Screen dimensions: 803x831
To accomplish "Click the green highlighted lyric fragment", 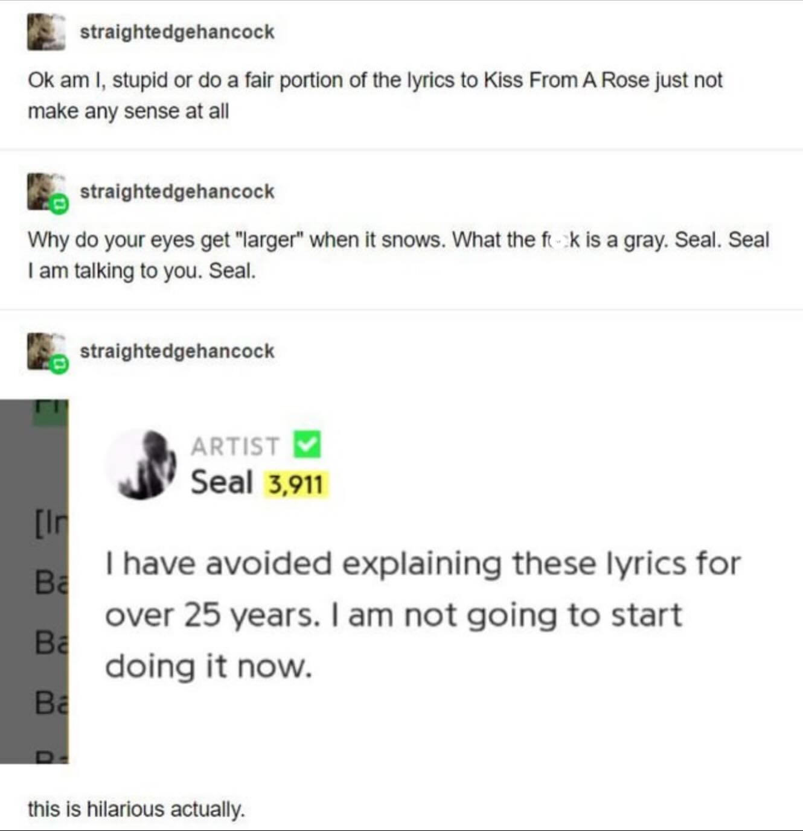I will [50, 412].
